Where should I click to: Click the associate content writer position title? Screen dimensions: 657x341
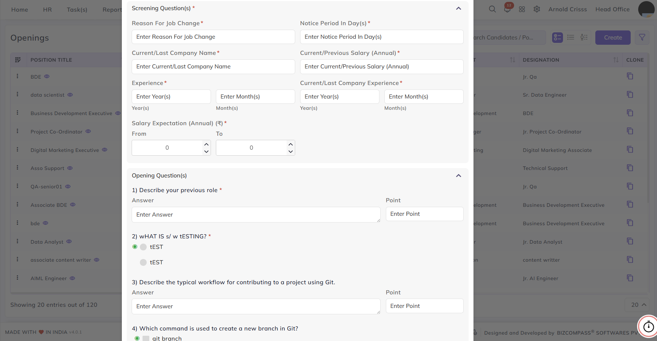coord(61,260)
